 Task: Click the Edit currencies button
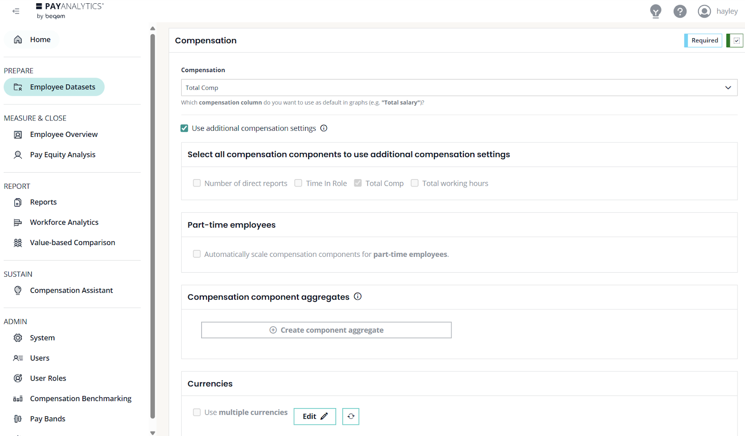pyautogui.click(x=315, y=416)
